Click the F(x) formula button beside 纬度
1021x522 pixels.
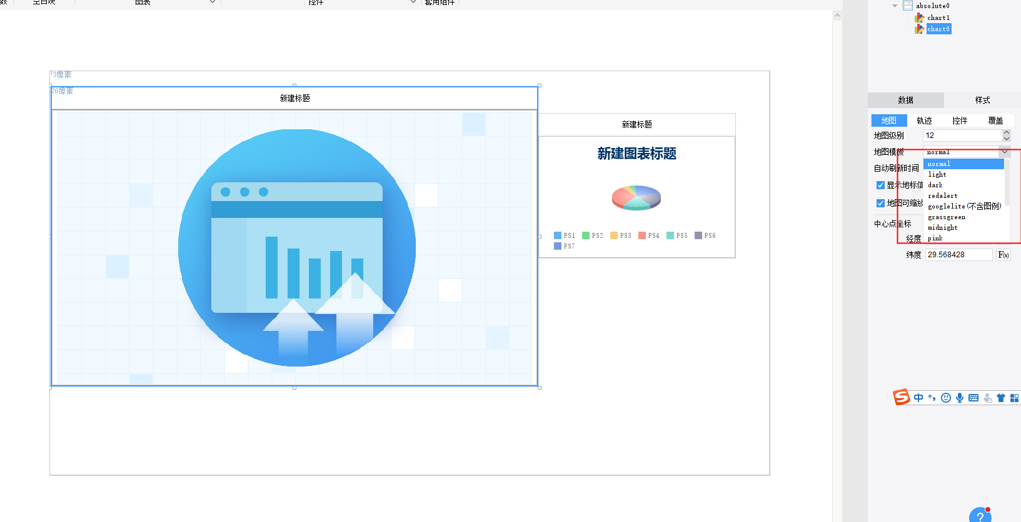click(1003, 255)
